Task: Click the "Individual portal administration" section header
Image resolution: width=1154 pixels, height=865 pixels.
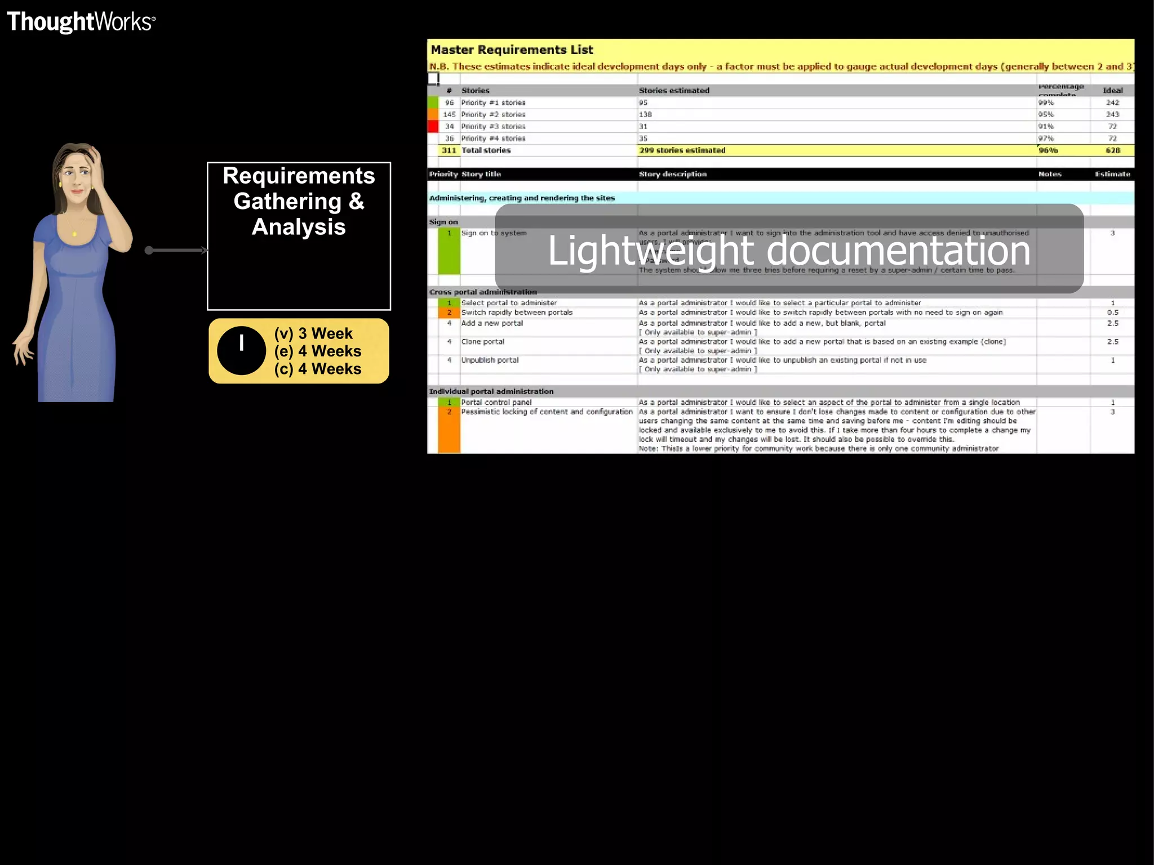Action: 491,391
